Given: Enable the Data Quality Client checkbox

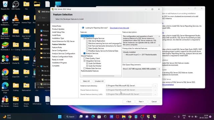Looking at the screenshot, I should point(85,58).
